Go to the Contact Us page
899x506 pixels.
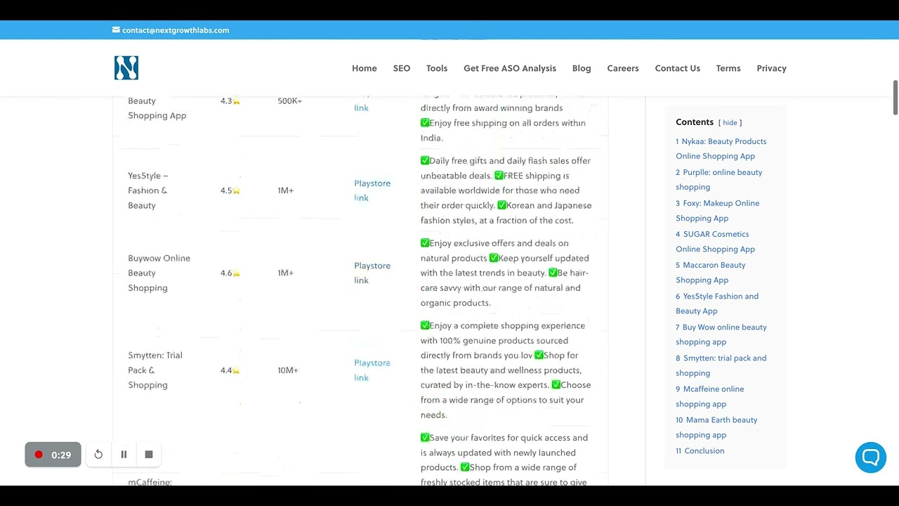(678, 68)
